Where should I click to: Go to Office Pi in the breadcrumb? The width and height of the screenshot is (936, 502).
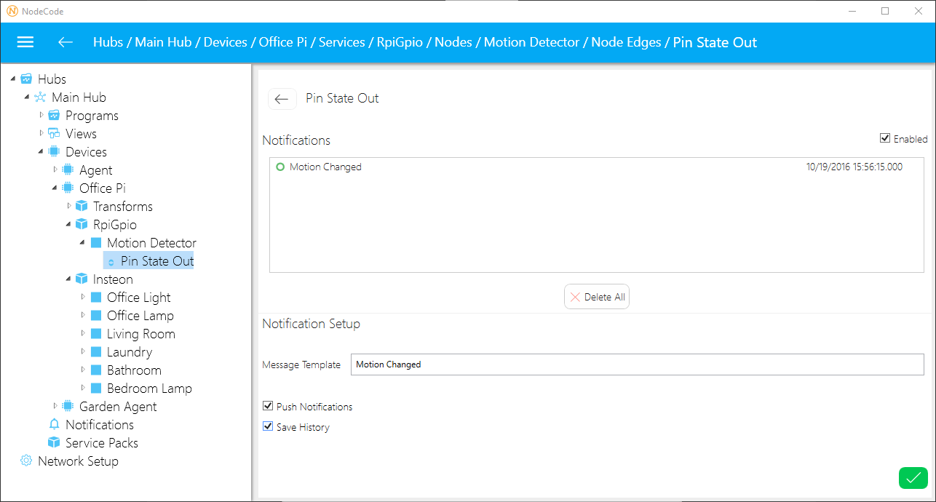pyautogui.click(x=283, y=42)
